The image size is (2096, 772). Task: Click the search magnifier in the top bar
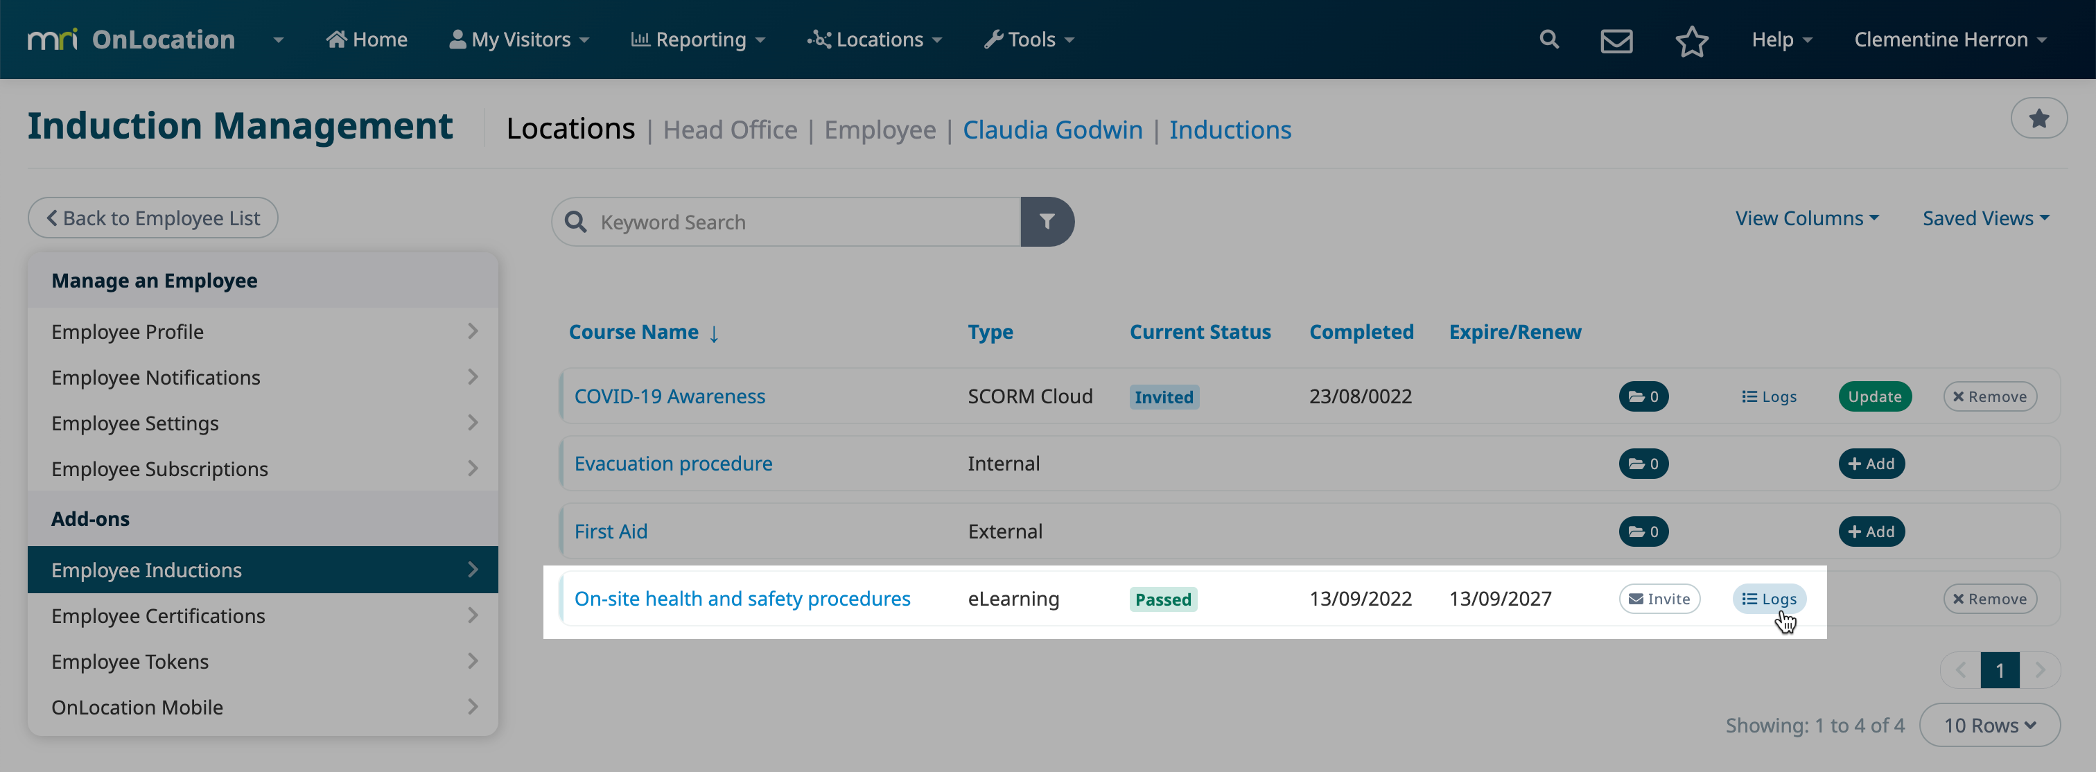coord(1549,39)
